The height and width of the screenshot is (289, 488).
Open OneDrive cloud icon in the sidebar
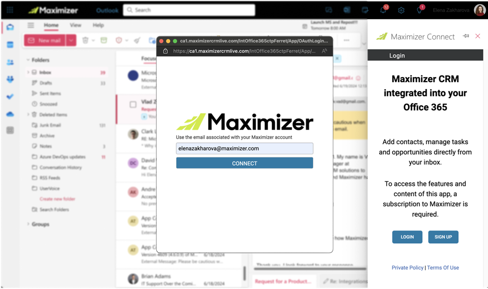(x=10, y=114)
